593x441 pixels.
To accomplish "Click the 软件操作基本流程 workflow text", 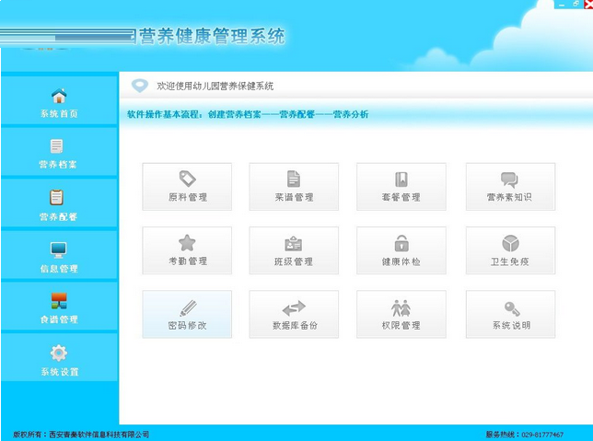I will click(248, 114).
